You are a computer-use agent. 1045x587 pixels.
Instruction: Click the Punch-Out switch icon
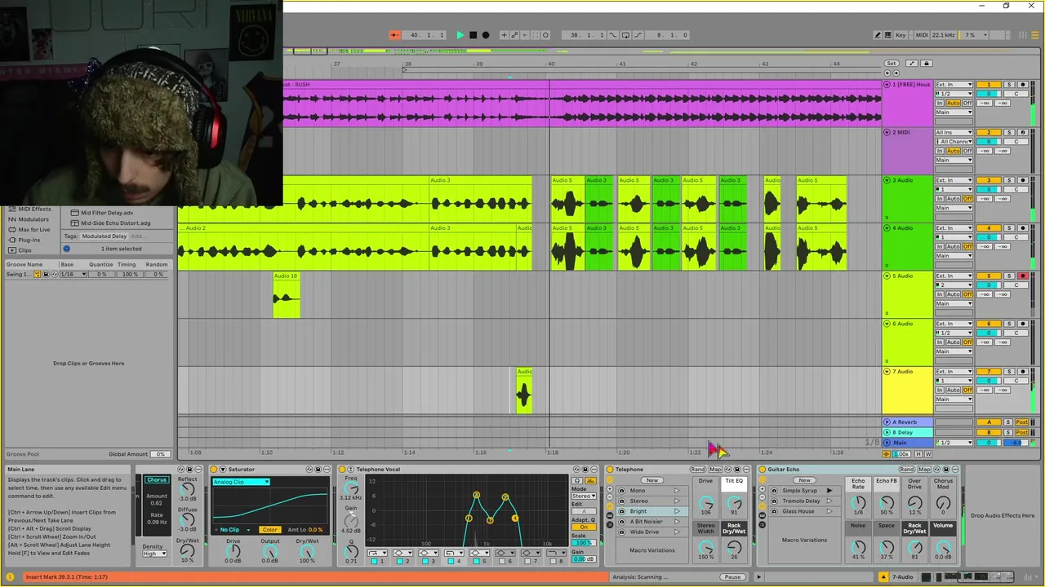point(639,35)
